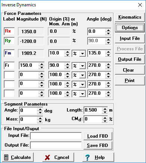Click Ry magnitude value -1200.0

(31, 41)
